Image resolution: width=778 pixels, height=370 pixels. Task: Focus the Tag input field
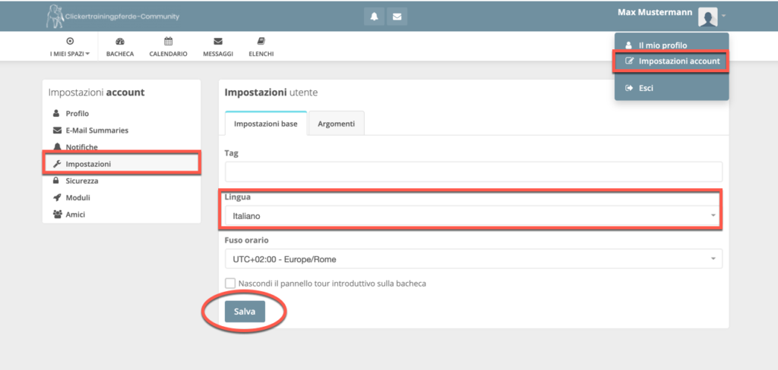click(x=474, y=171)
